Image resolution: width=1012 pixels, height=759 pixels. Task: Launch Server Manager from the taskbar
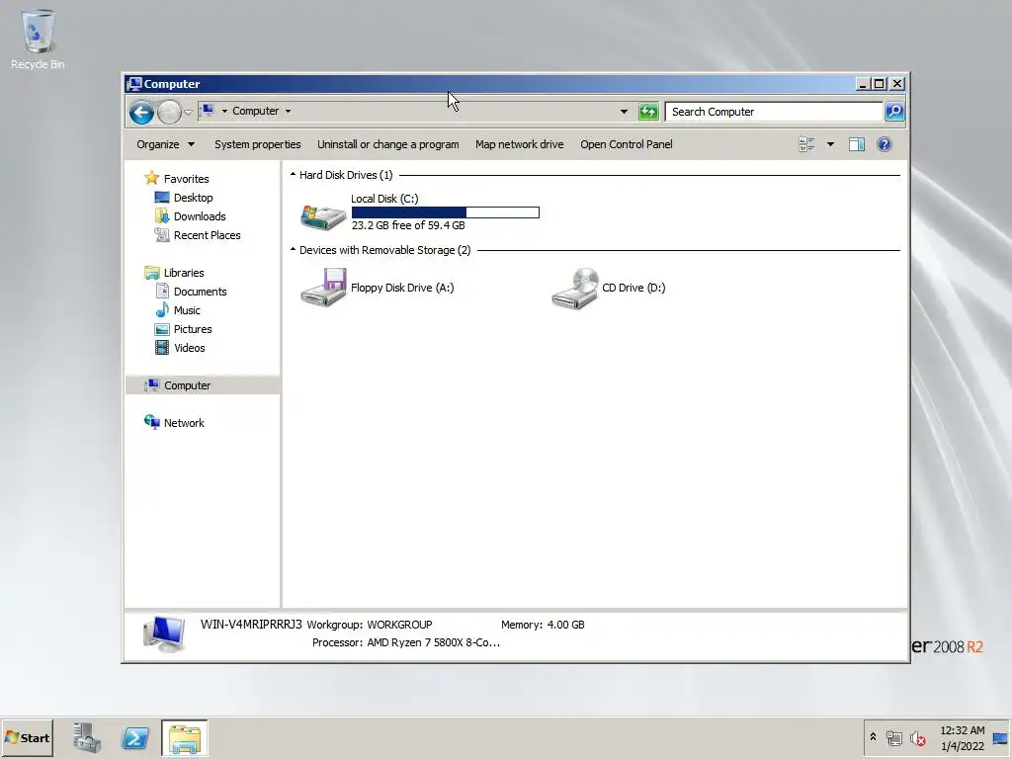(x=87, y=737)
